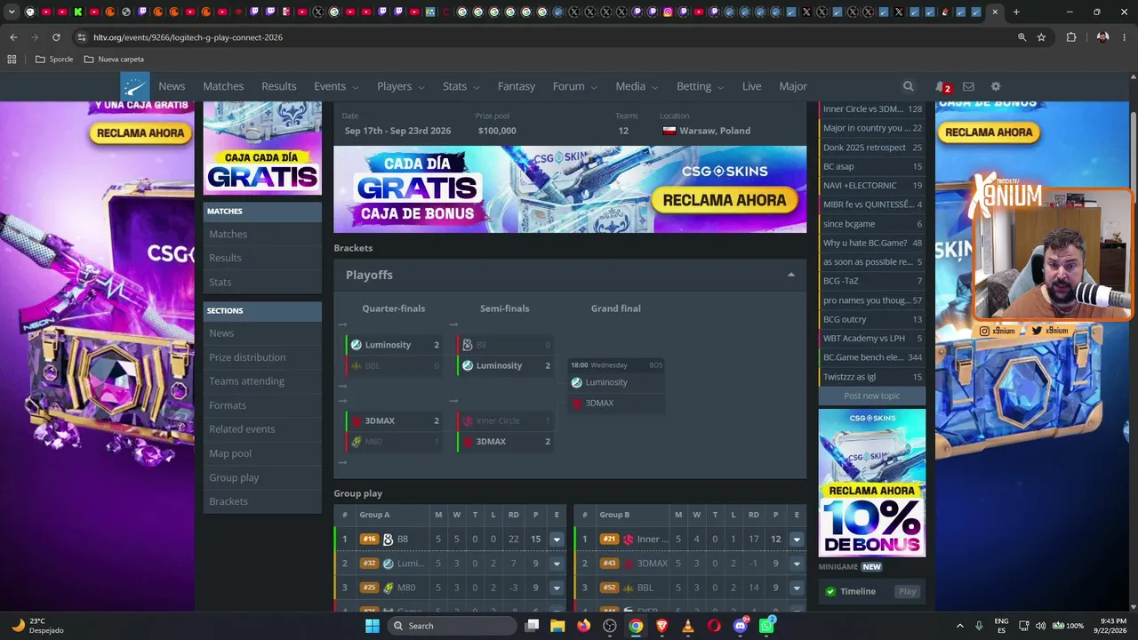Bookmark this page with the star icon
Image resolution: width=1138 pixels, height=640 pixels.
(x=1041, y=37)
